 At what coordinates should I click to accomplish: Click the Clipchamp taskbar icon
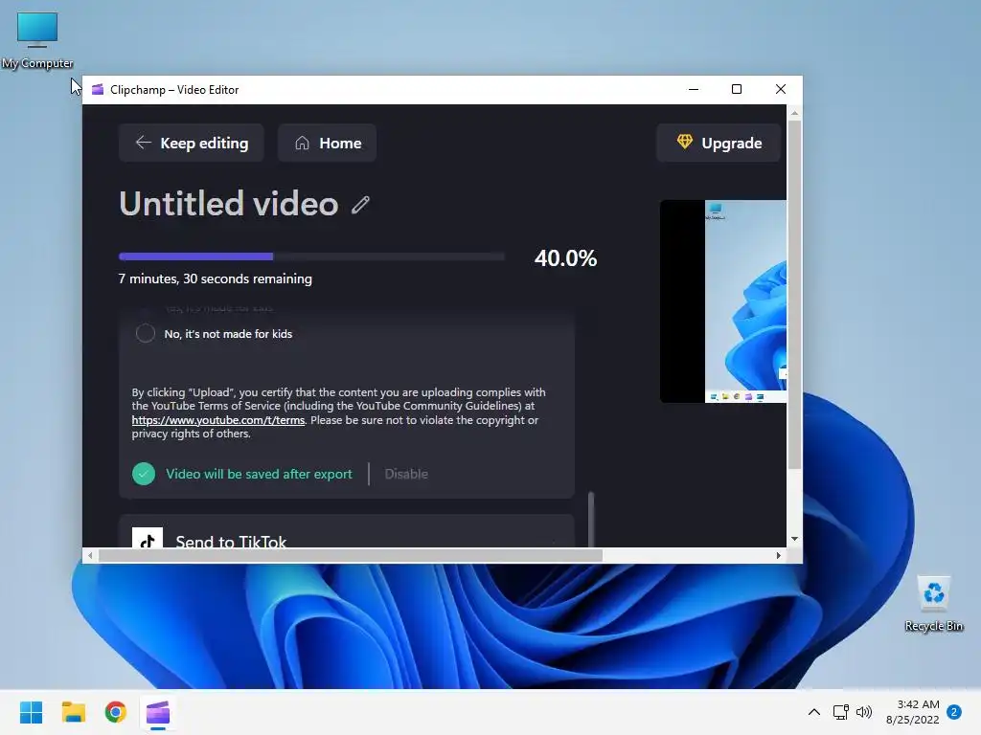(158, 712)
